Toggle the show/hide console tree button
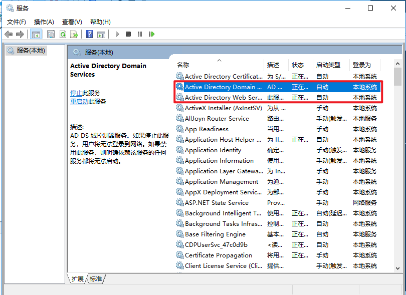 point(36,34)
